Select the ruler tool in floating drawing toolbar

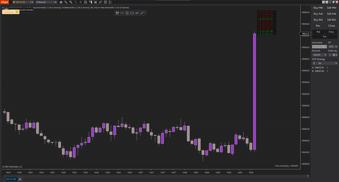tap(117, 13)
